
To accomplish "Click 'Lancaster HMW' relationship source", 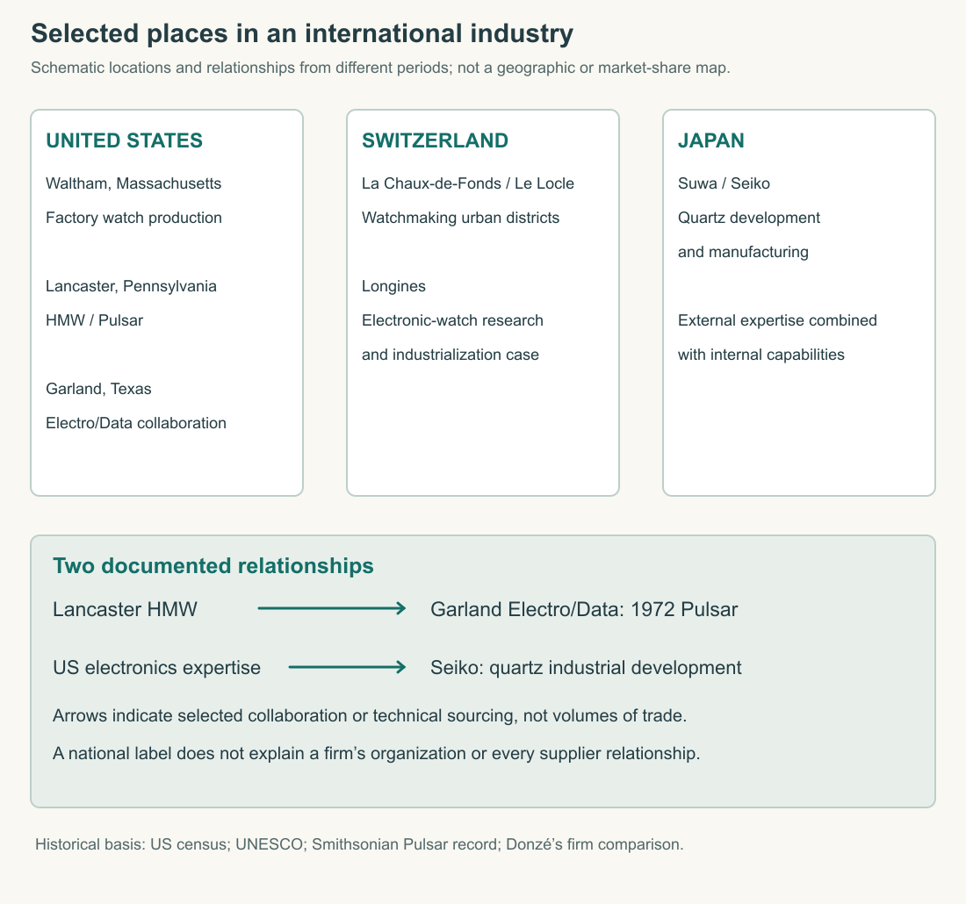I will tap(125, 609).
